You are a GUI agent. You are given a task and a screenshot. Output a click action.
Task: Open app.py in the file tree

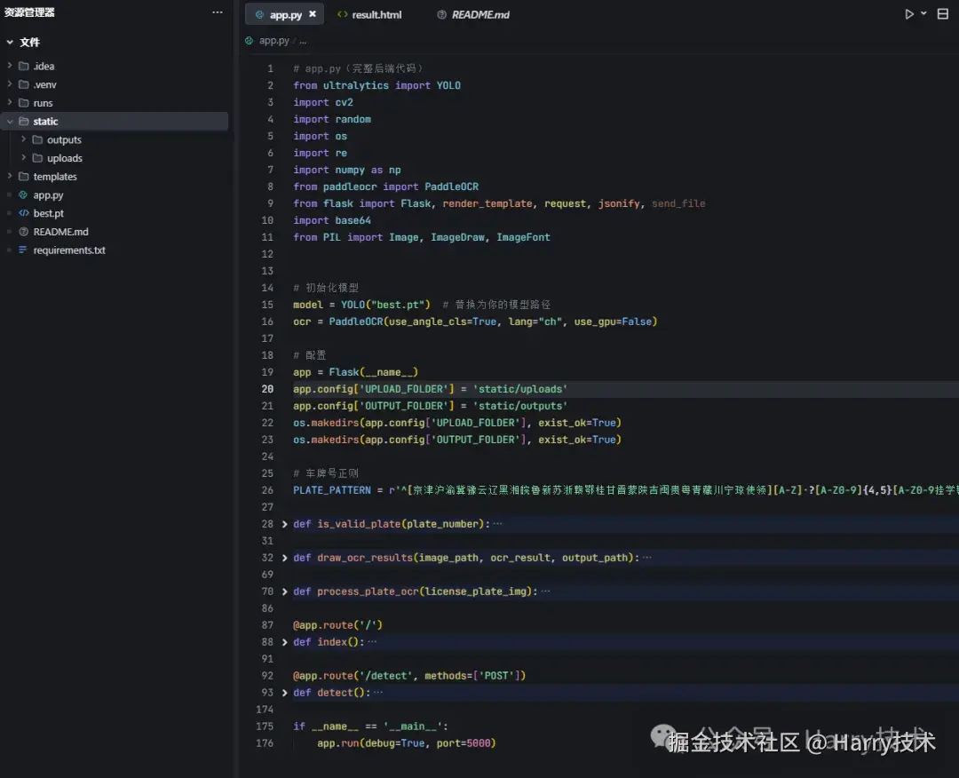click(x=48, y=195)
